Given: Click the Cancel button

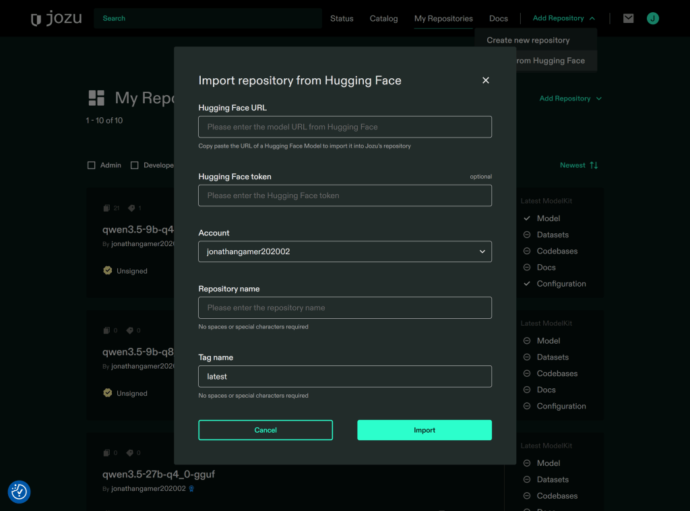Looking at the screenshot, I should point(265,430).
